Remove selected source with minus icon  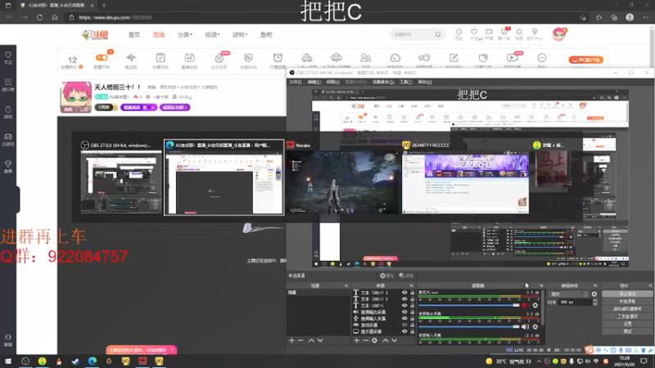pyautogui.click(x=365, y=340)
